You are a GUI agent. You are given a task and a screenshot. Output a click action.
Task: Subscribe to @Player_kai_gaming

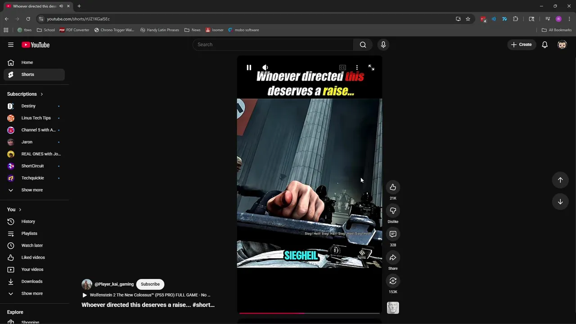tap(150, 284)
